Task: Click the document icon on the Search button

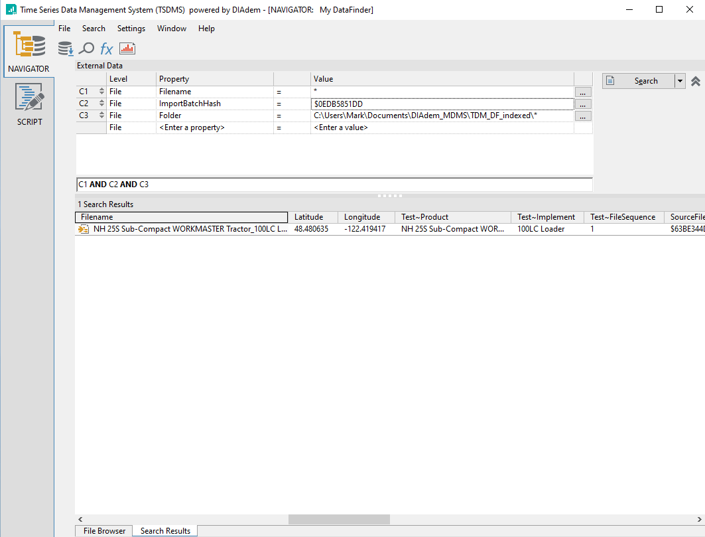Action: pyautogui.click(x=609, y=80)
